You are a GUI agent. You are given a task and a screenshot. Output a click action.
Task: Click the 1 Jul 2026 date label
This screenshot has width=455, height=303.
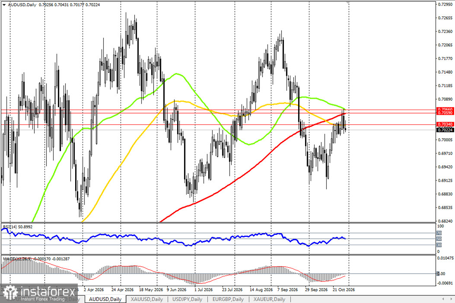click(204, 290)
